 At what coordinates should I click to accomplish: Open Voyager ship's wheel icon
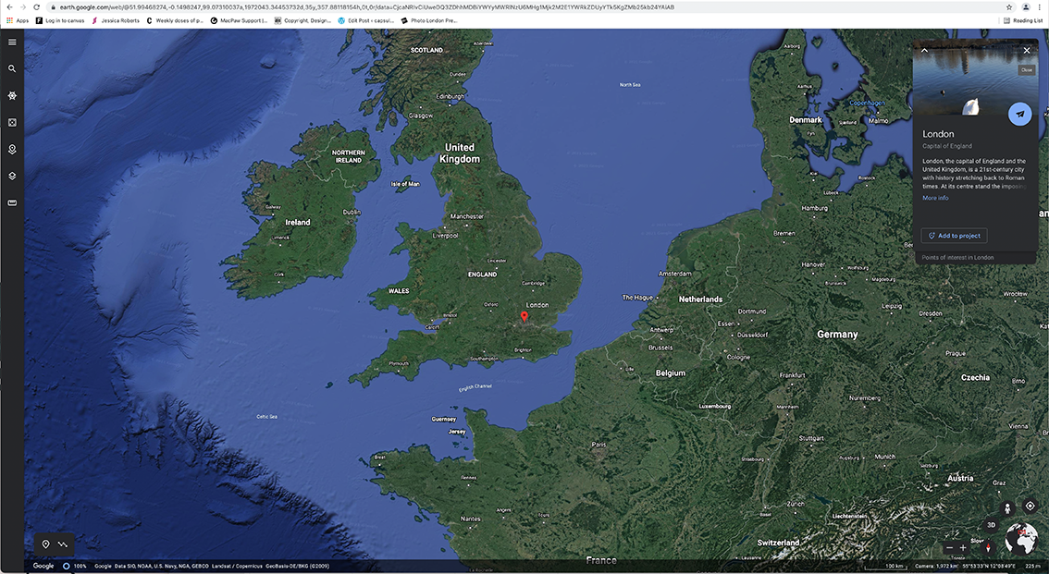point(12,95)
